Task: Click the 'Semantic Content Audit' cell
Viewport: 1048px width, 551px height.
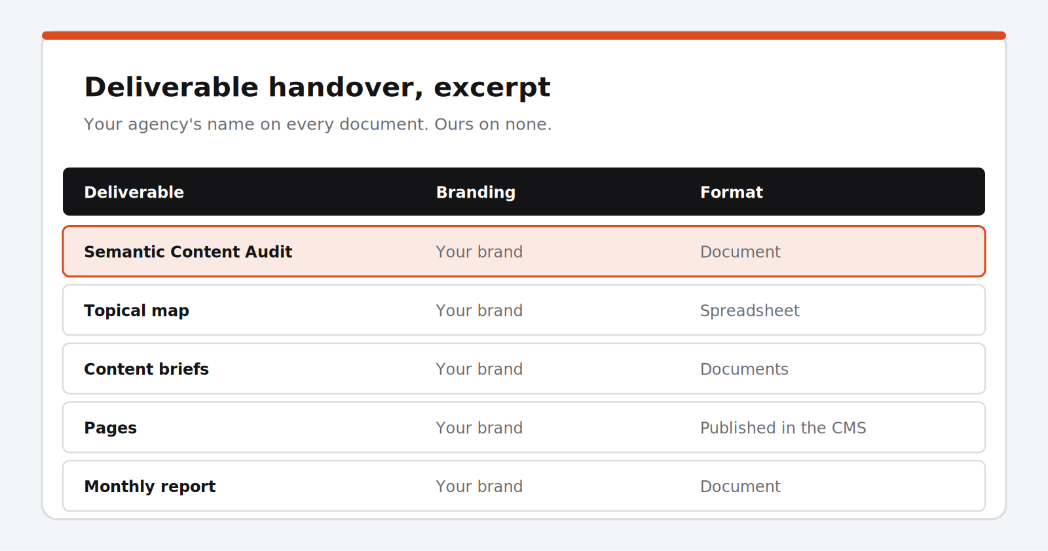Action: (x=188, y=252)
